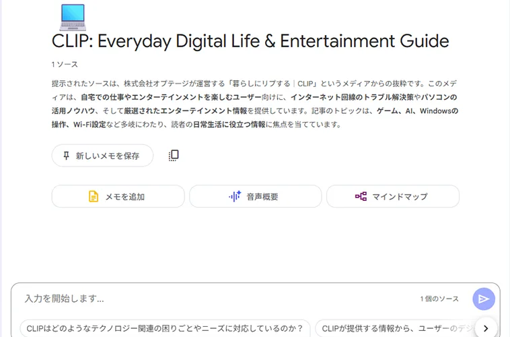Focus the 入力を開始します chat input field
Screen dimensions: 510x337
coord(202,299)
